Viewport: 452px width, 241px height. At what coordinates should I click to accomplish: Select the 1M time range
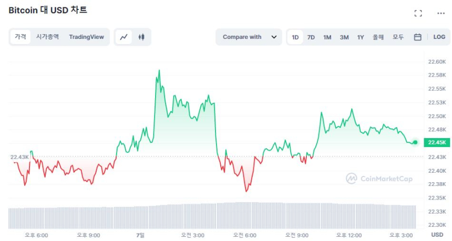click(x=327, y=37)
